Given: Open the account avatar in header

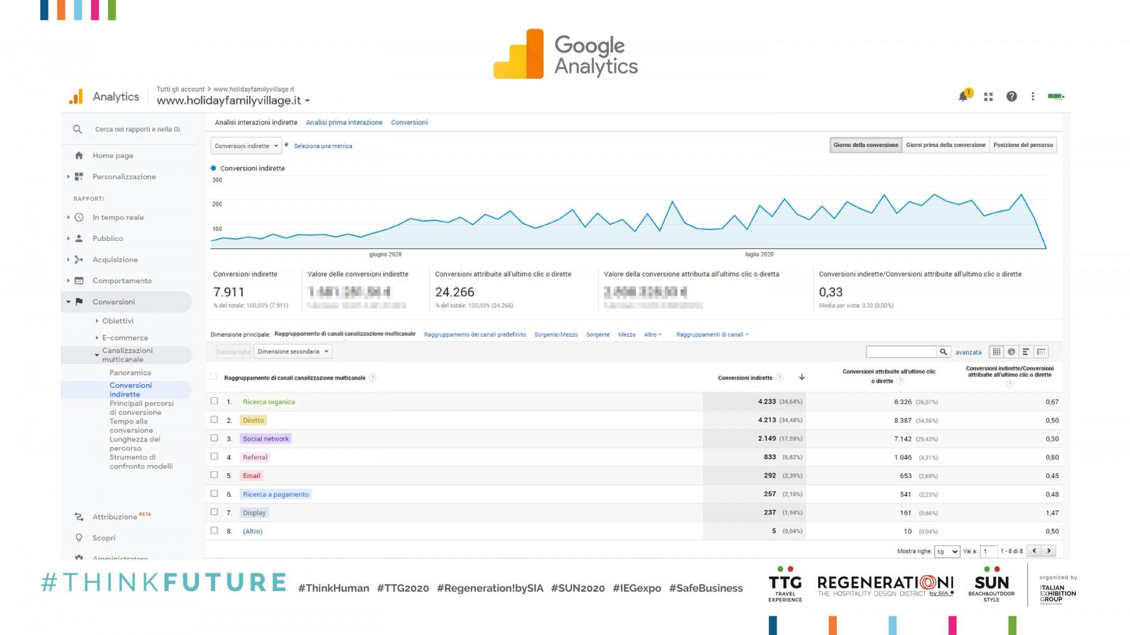Looking at the screenshot, I should coord(1056,97).
